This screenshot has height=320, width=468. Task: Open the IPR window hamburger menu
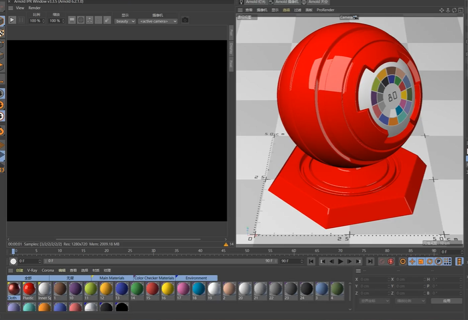[10, 8]
